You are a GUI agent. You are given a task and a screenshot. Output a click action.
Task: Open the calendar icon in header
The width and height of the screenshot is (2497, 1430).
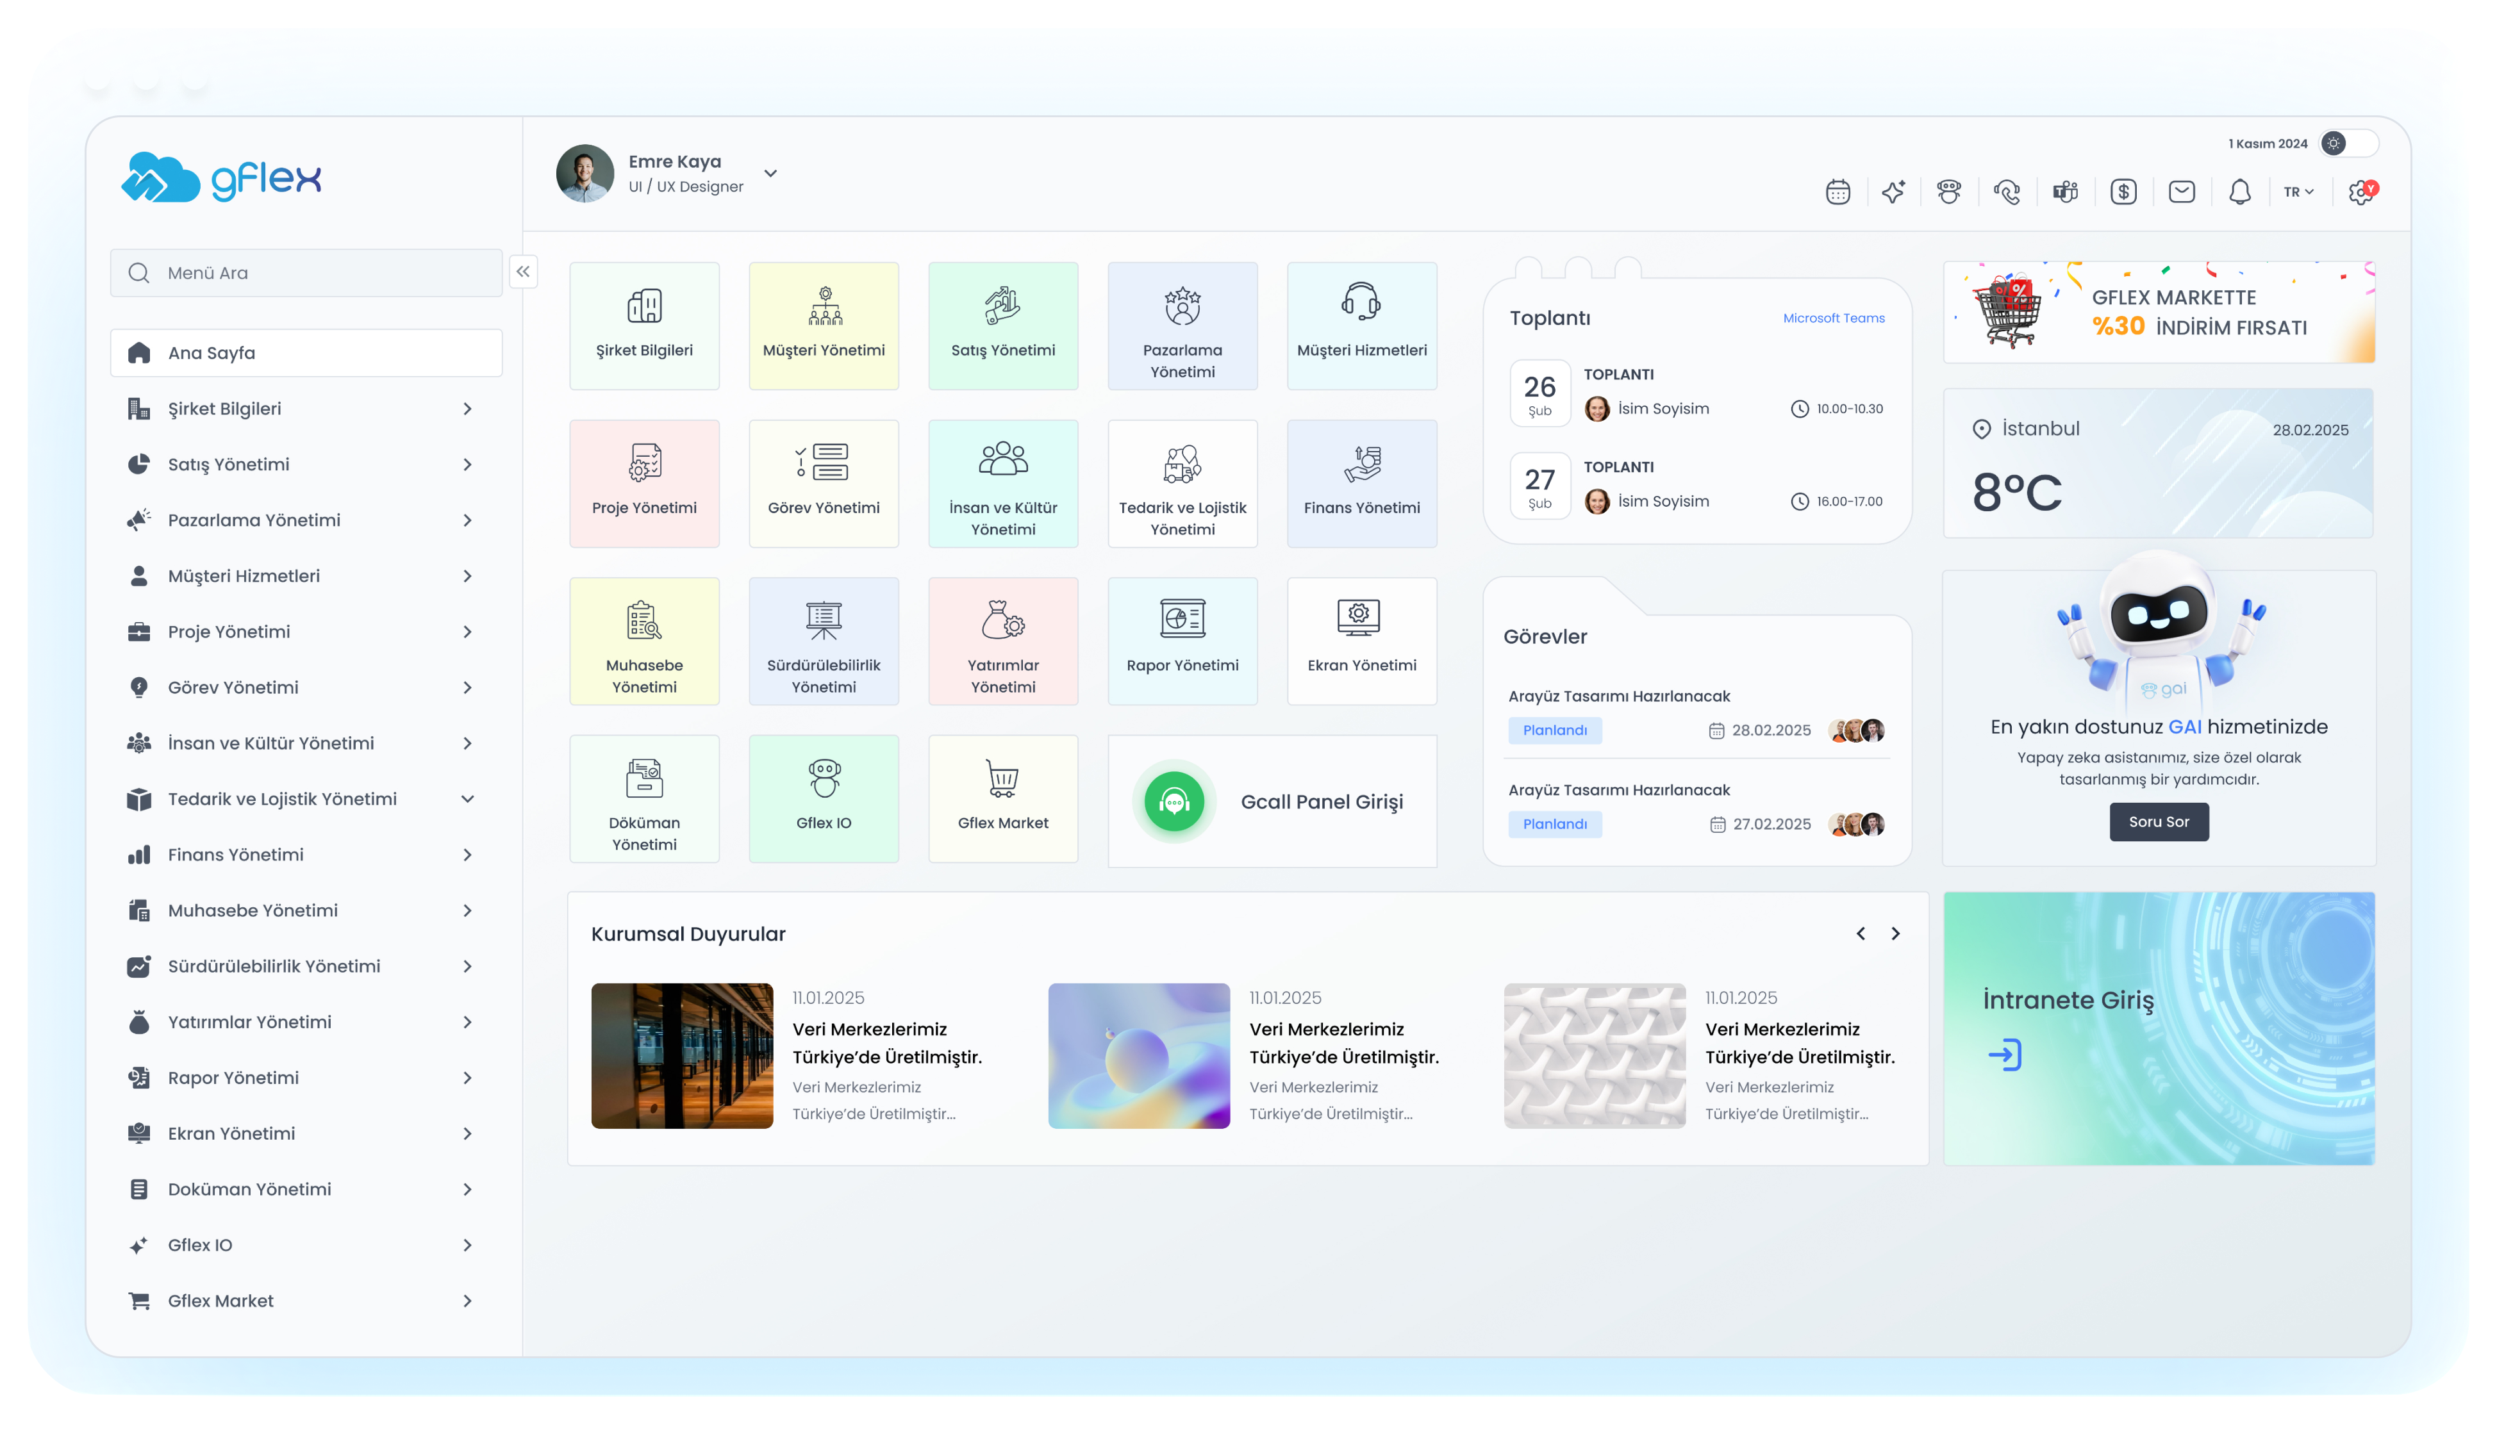click(1837, 192)
